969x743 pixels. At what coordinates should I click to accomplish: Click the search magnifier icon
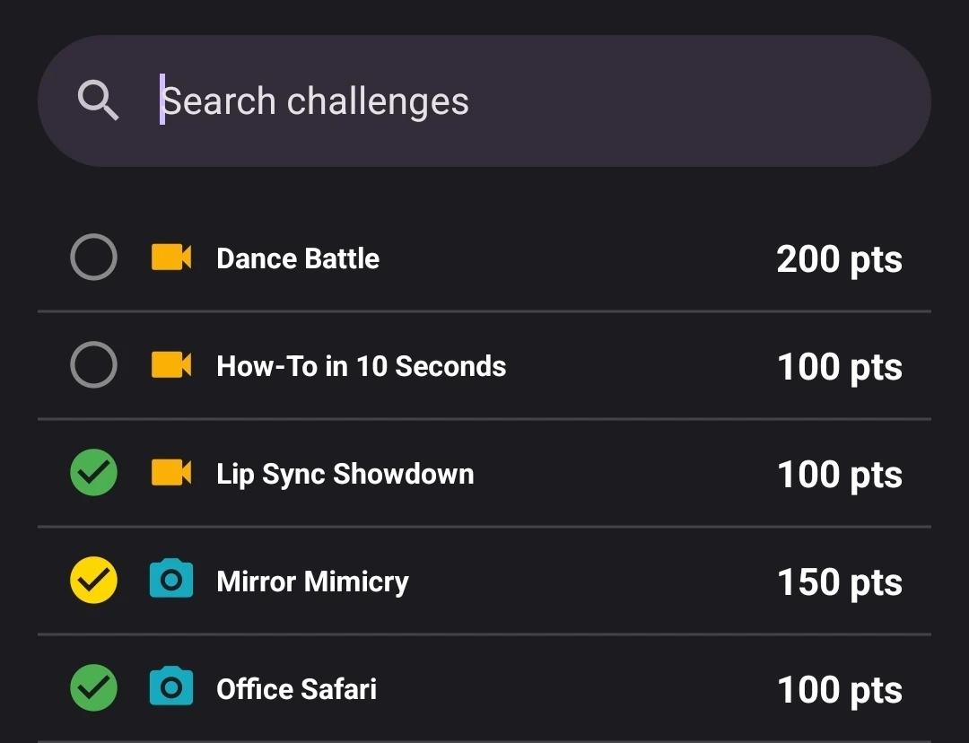(x=98, y=100)
